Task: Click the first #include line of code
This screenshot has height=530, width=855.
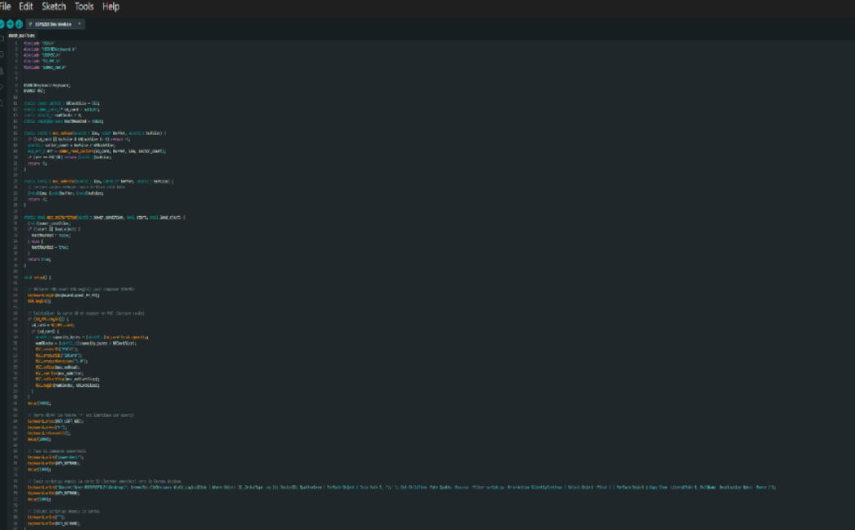Action: click(39, 43)
